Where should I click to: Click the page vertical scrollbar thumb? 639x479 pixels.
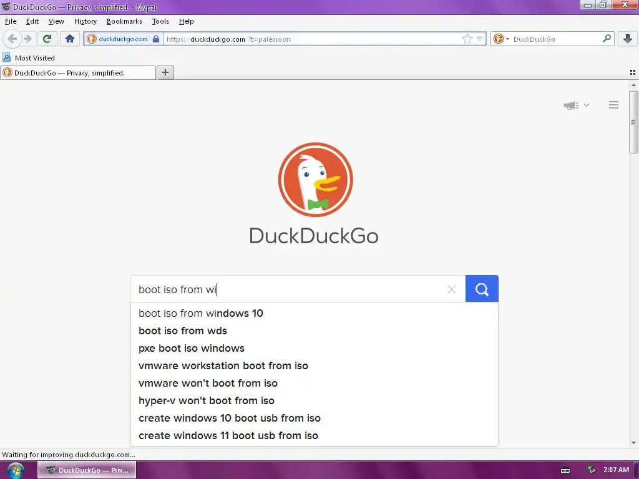pyautogui.click(x=633, y=122)
